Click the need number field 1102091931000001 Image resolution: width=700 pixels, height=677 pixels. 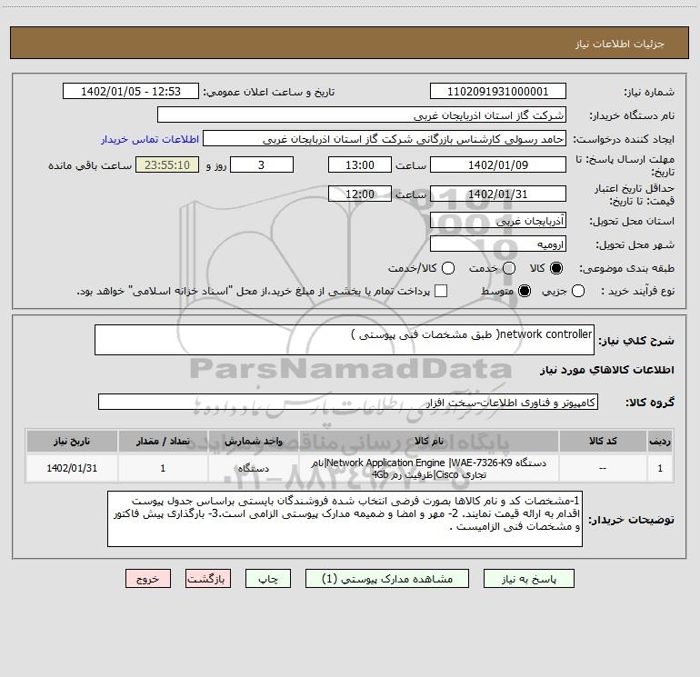[x=498, y=91]
